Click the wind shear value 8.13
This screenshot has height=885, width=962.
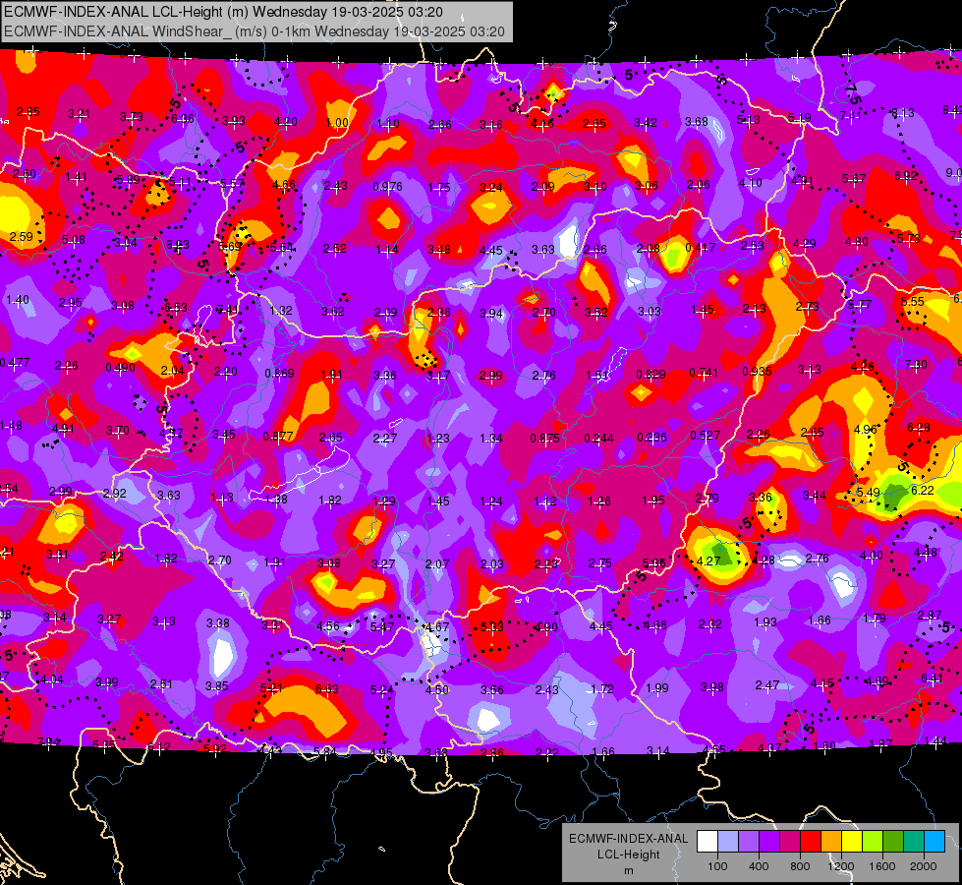point(902,112)
